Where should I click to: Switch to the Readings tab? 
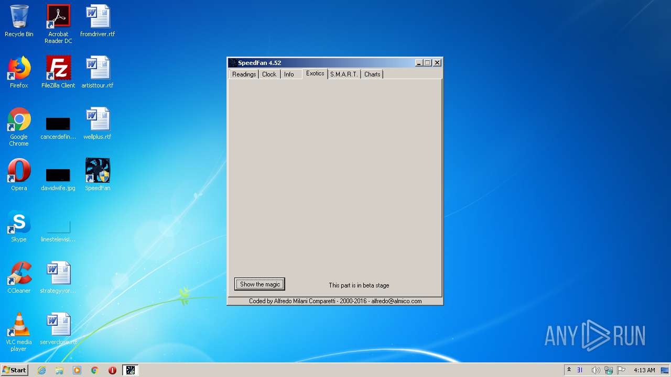click(244, 74)
